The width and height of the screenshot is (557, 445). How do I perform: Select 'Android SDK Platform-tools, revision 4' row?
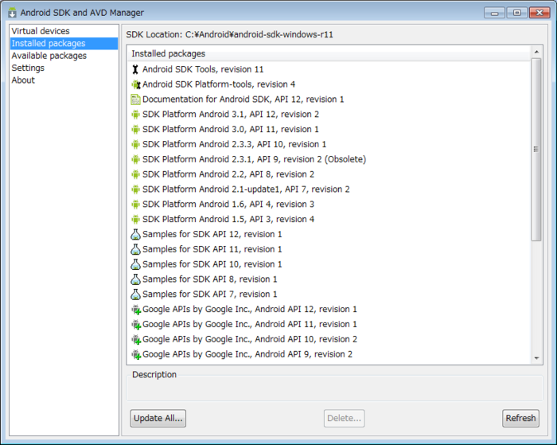(x=329, y=84)
